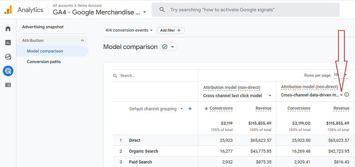Click Organic Search last click conversions 16,277

pyautogui.click(x=226, y=151)
